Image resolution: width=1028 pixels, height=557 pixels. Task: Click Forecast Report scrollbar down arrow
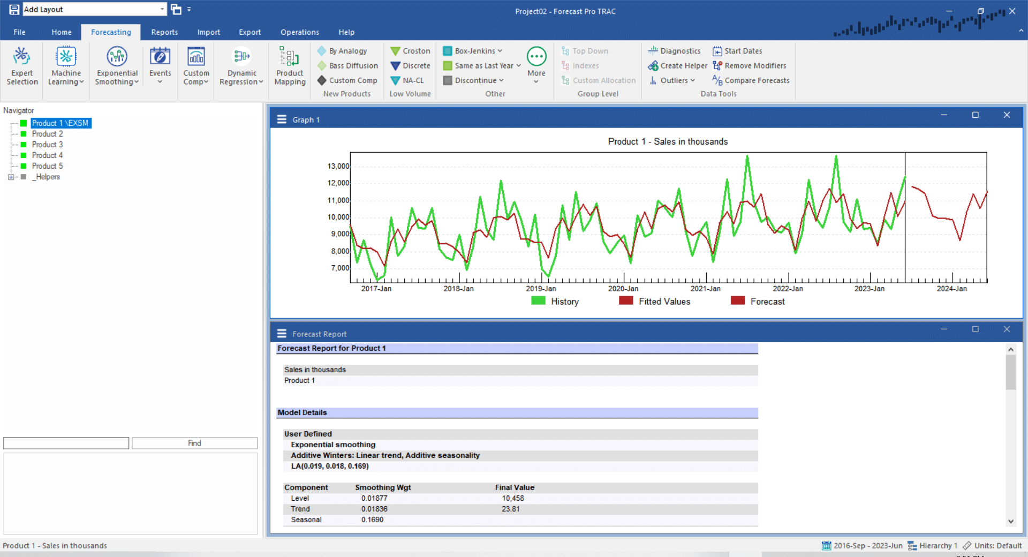tap(1011, 521)
